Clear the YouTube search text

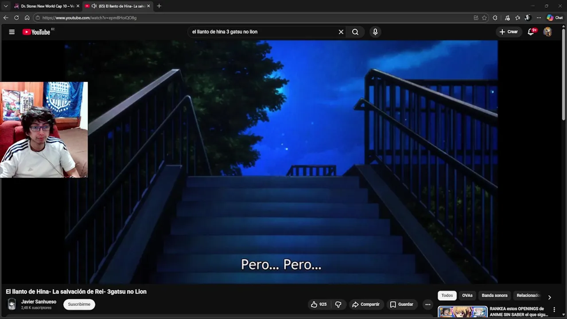point(341,32)
